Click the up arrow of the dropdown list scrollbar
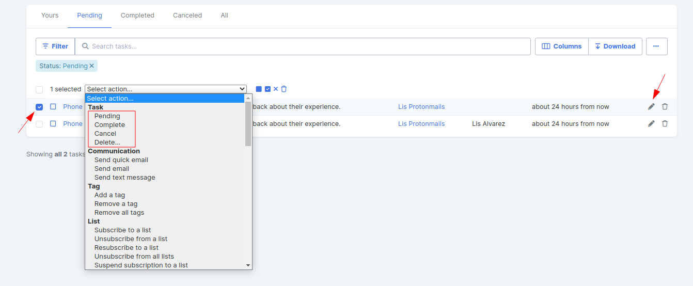The image size is (693, 286). tap(248, 98)
